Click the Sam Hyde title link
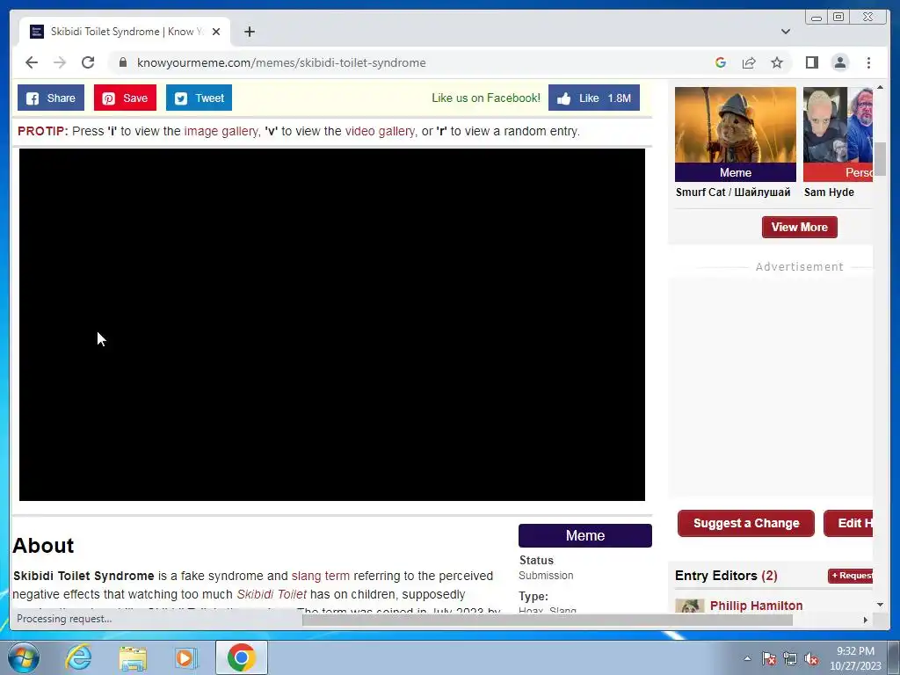This screenshot has width=900, height=675. click(x=829, y=192)
